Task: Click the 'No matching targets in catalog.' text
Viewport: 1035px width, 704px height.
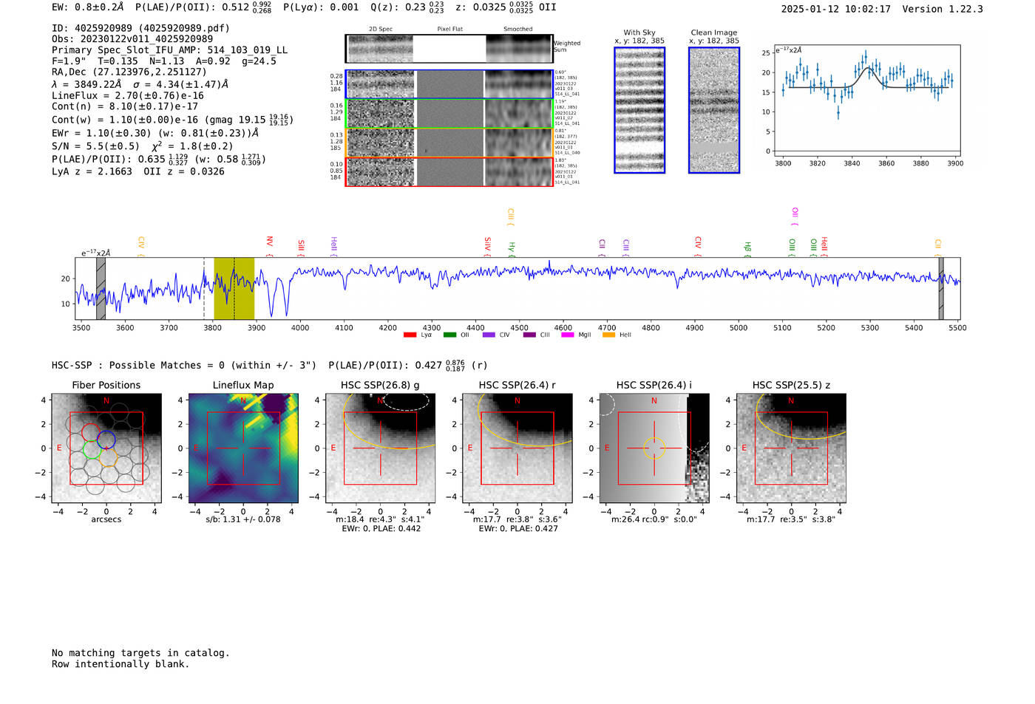Action: (140, 653)
